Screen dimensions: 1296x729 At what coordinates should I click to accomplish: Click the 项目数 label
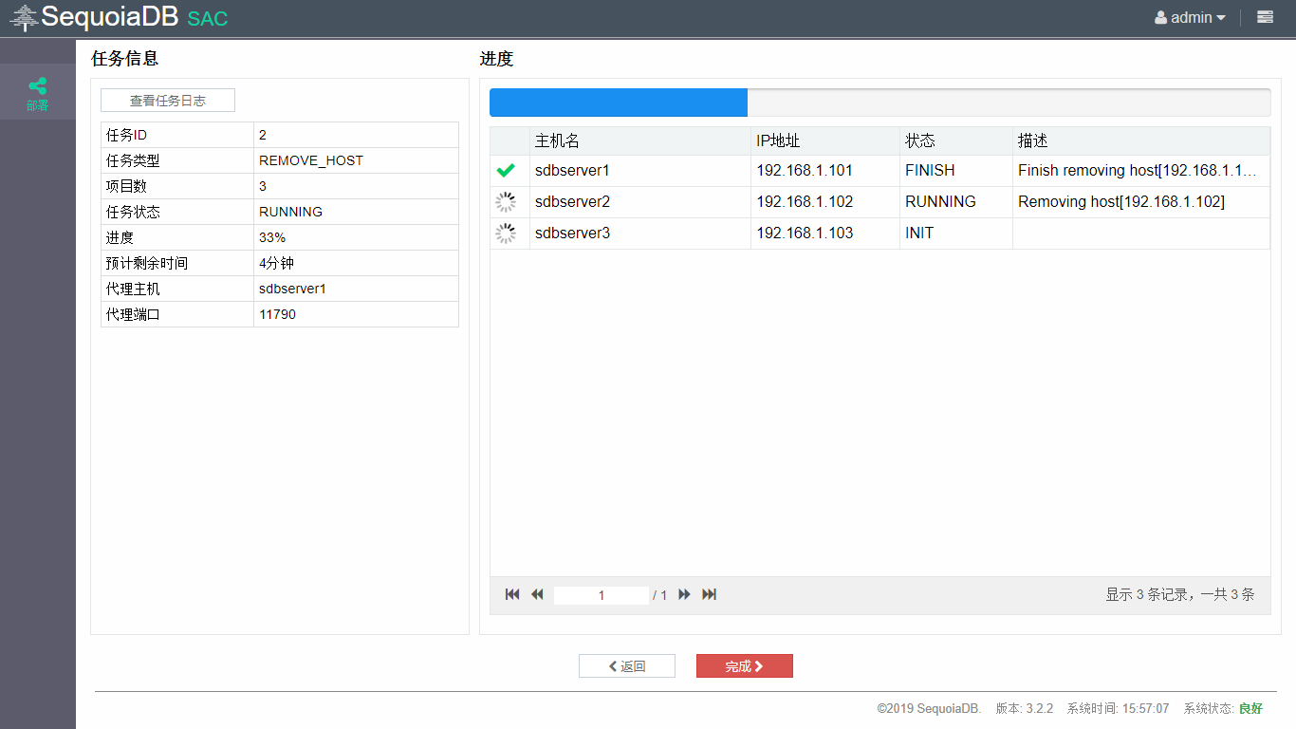[x=126, y=187]
